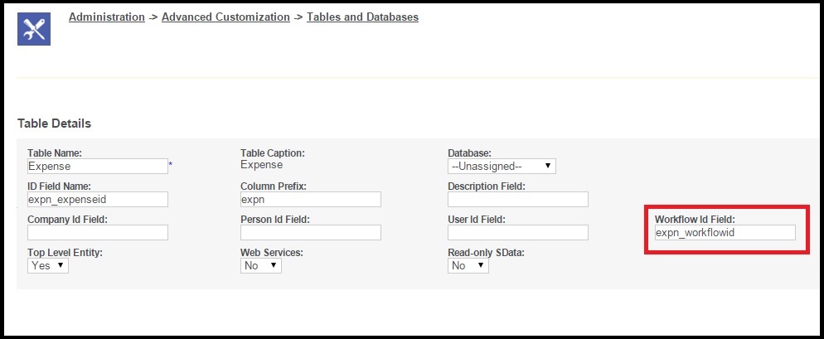Click the "Workflow Id Field:" label text
This screenshot has height=339, width=824.
pos(695,219)
